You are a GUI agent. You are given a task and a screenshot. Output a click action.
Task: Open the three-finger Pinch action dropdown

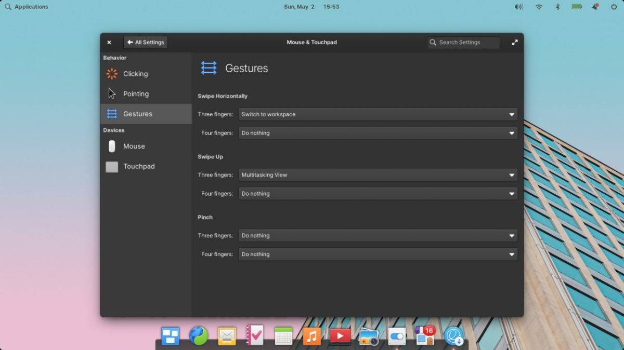[x=378, y=235]
